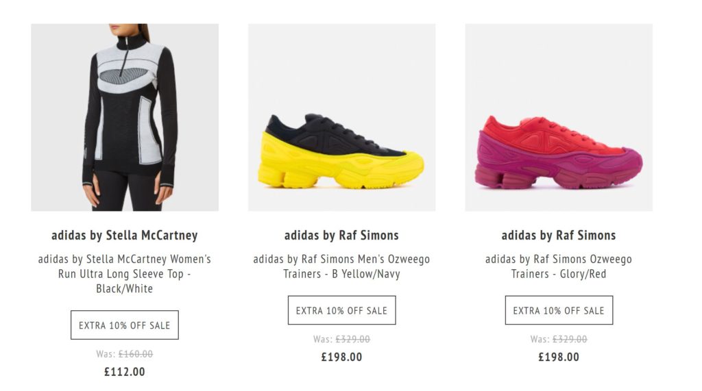Image resolution: width=702 pixels, height=391 pixels.
Task: Click the zip collar of the Stella McCartney top
Action: pos(131,41)
